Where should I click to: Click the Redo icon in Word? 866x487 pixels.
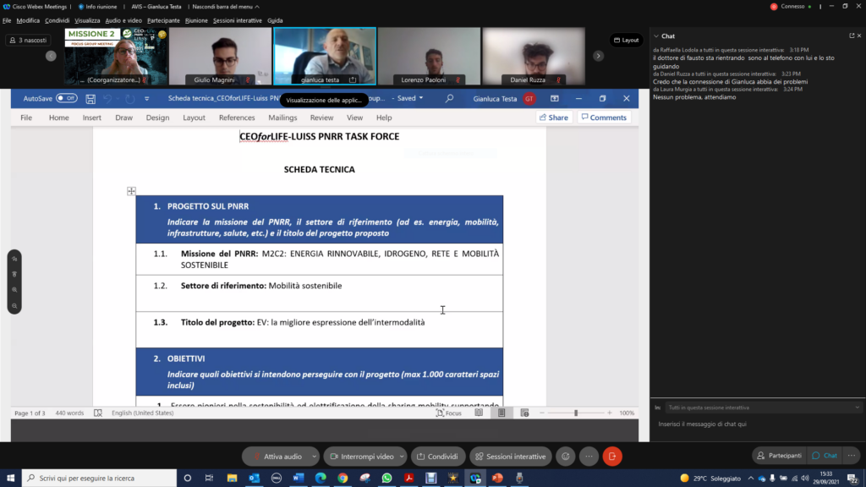tap(129, 99)
